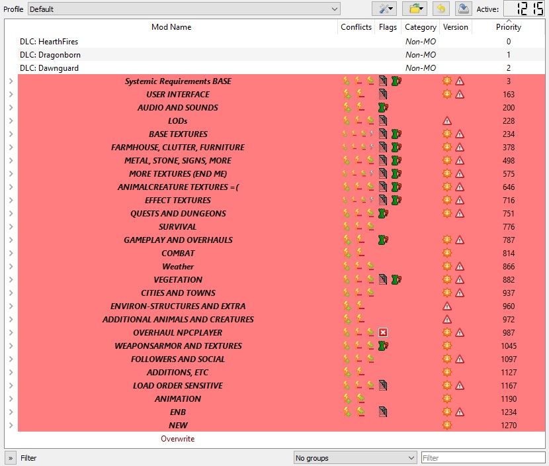Click priority value 866 in Weather row
The image size is (549, 466).
tap(509, 267)
